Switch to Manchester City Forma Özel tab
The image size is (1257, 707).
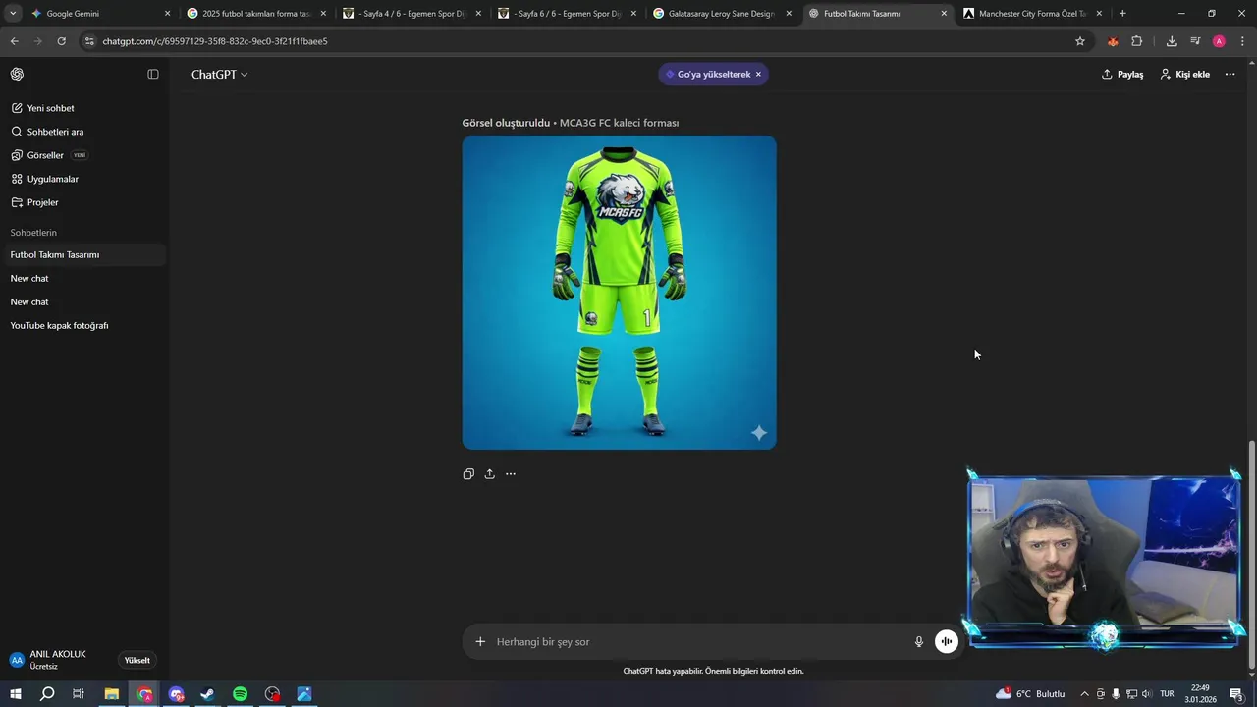click(1031, 14)
